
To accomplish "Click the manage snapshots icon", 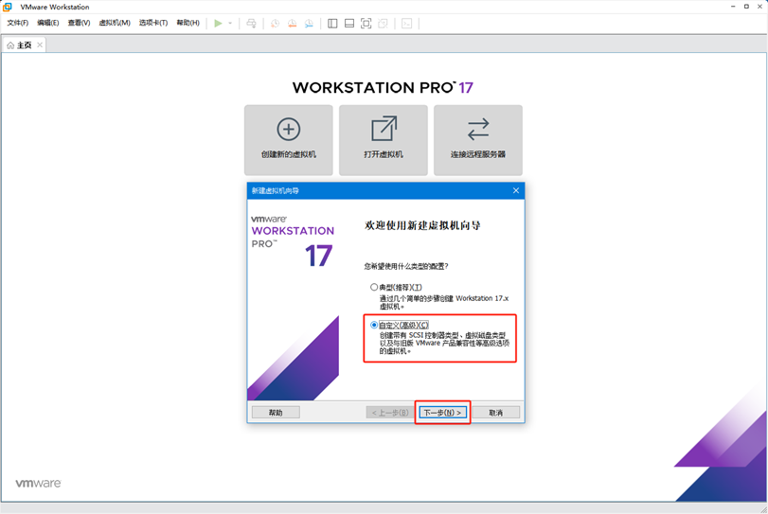I will point(309,23).
